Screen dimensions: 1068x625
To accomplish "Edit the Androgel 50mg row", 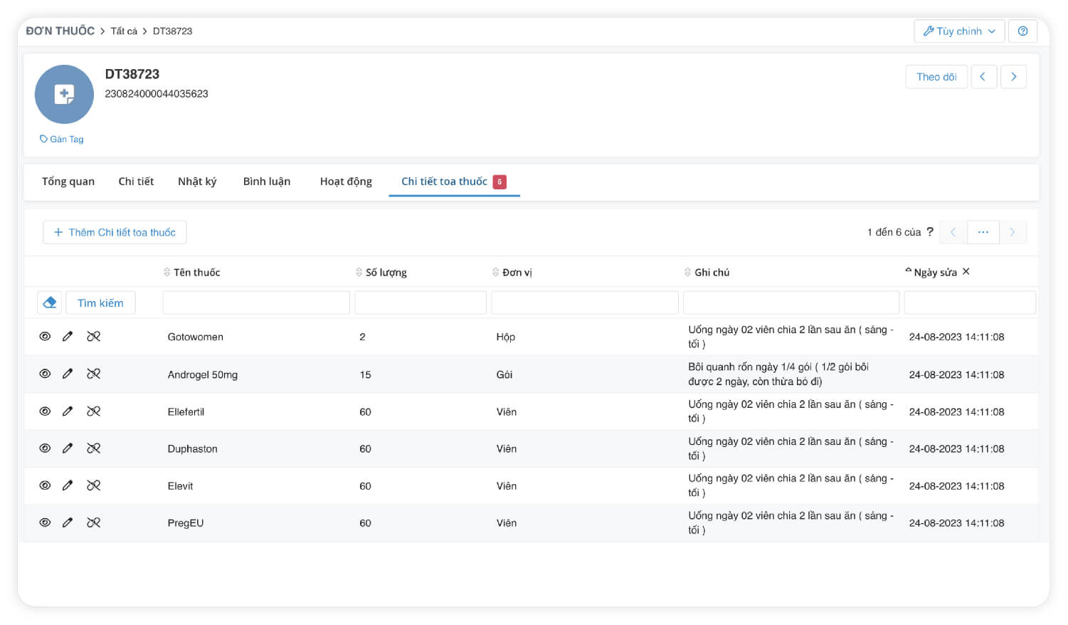I will pyautogui.click(x=68, y=374).
